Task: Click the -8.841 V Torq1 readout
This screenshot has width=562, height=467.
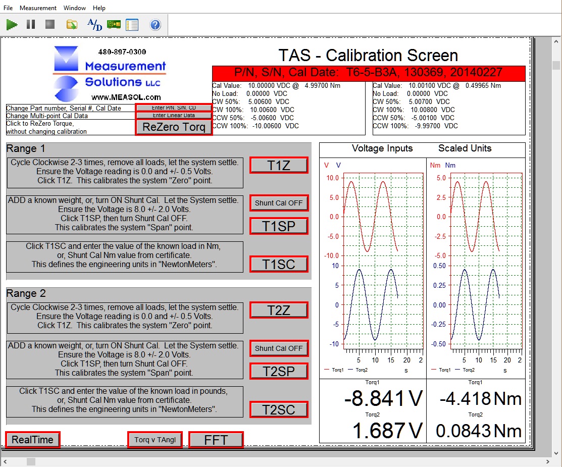Action: [383, 398]
